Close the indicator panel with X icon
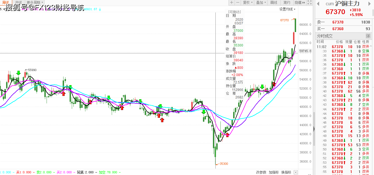The image size is (374, 175). pos(296,172)
